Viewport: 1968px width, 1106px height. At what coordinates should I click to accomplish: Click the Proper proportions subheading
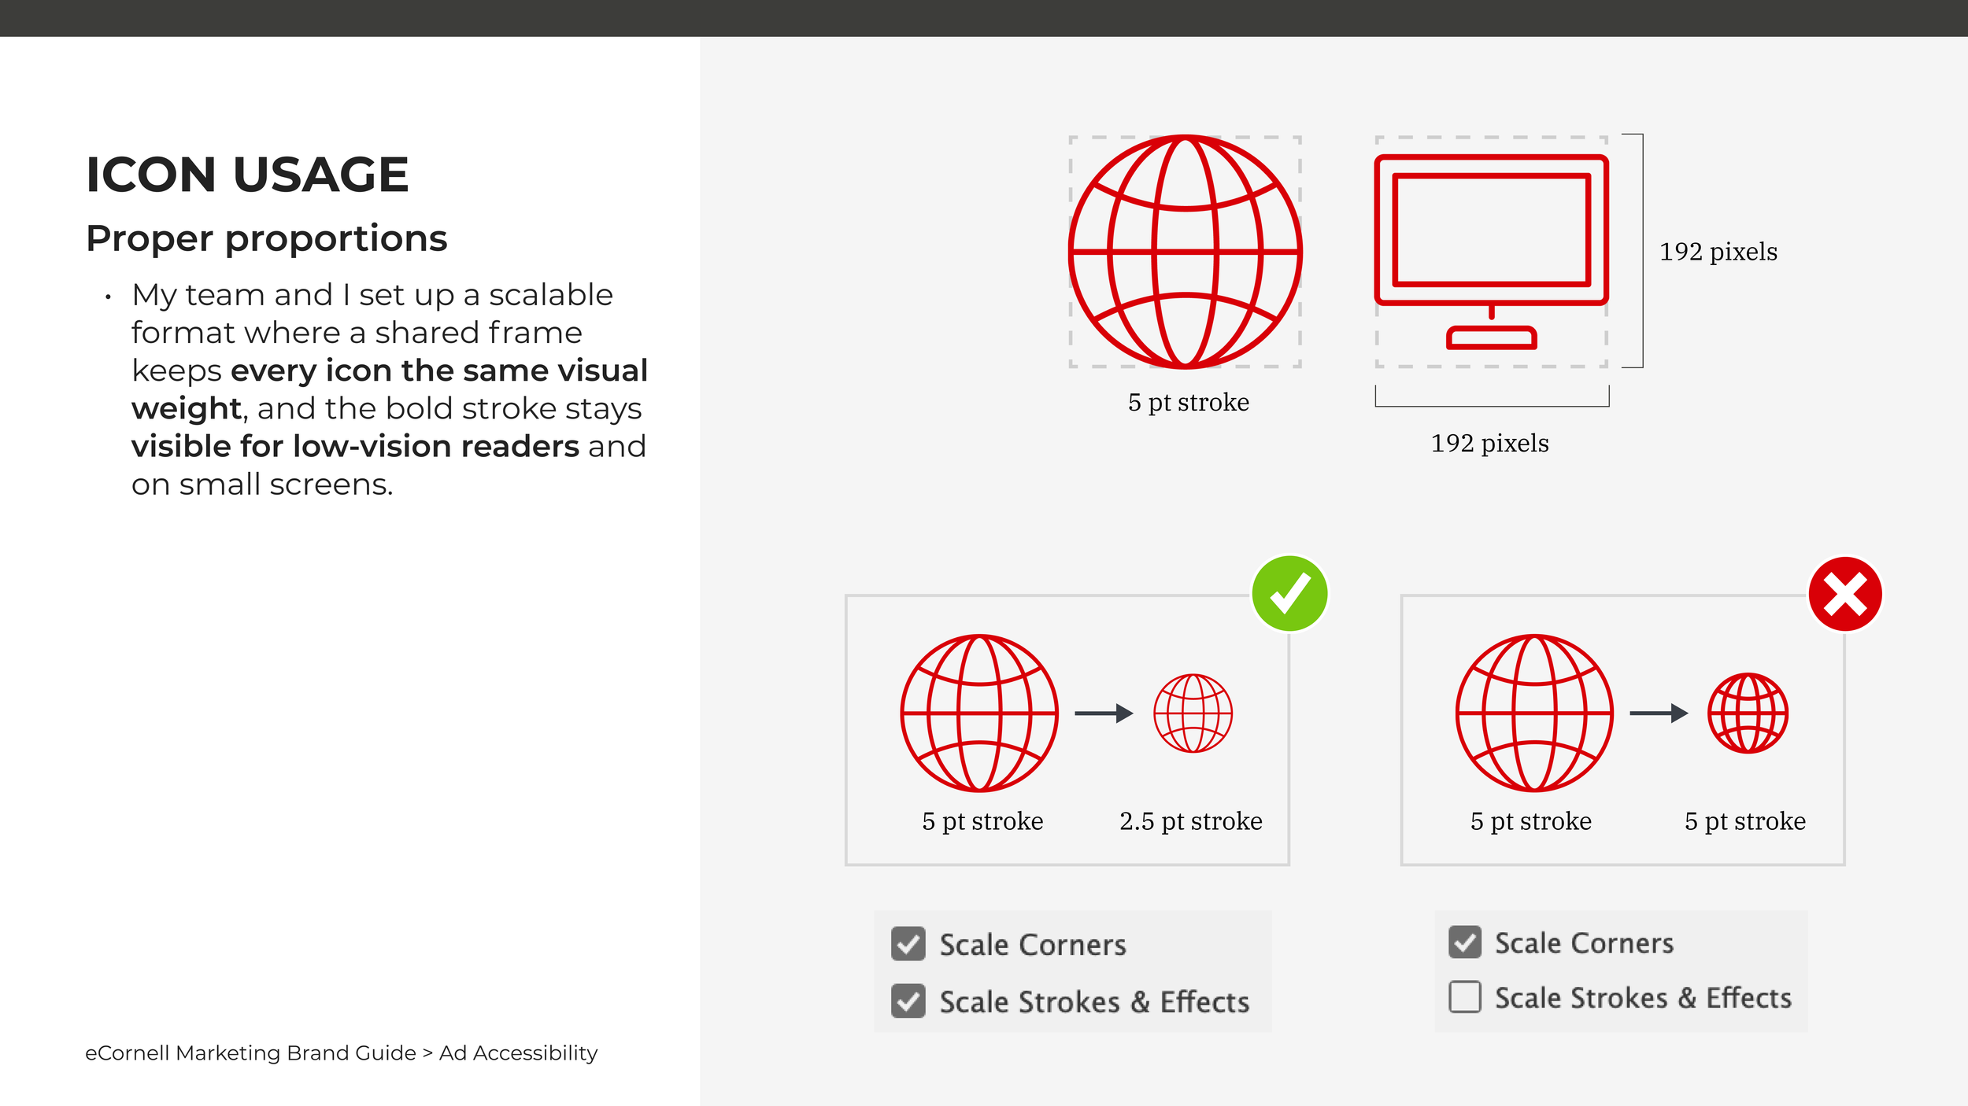click(266, 238)
